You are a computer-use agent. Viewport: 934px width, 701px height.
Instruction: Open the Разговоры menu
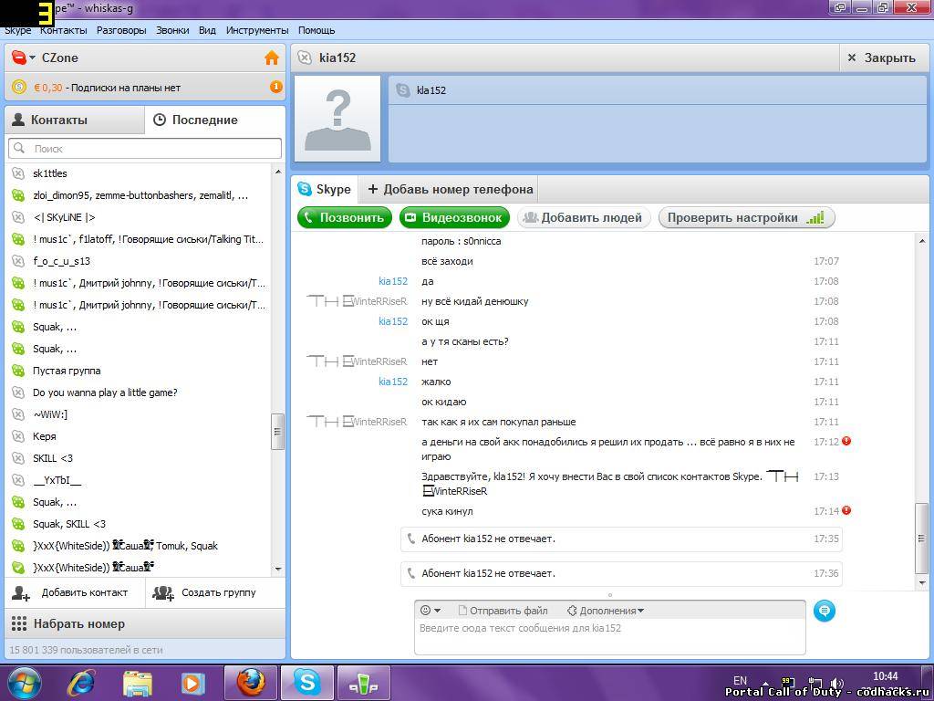[121, 30]
